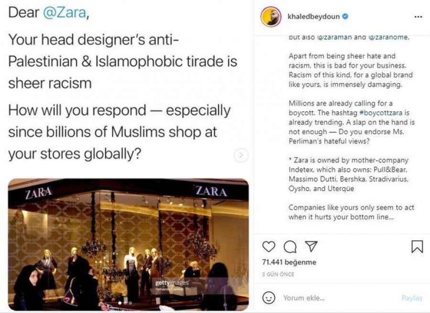View the 71.441 beğenme likes list
Viewport: 430px width, 313px height.
click(289, 262)
